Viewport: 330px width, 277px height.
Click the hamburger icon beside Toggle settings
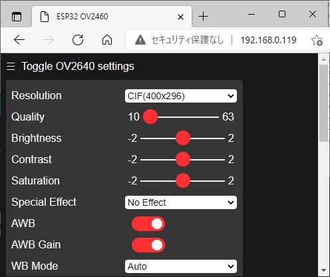[x=11, y=66]
